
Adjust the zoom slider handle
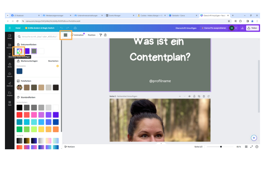[221, 147]
